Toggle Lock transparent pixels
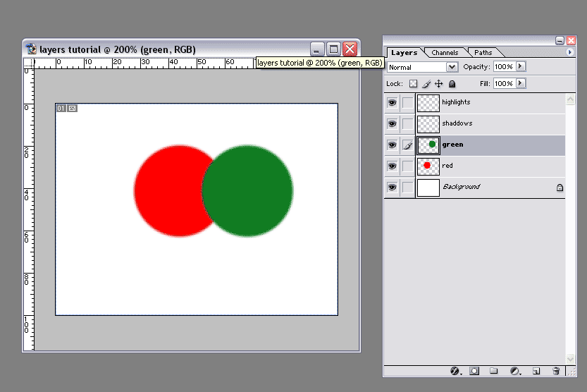 point(414,83)
